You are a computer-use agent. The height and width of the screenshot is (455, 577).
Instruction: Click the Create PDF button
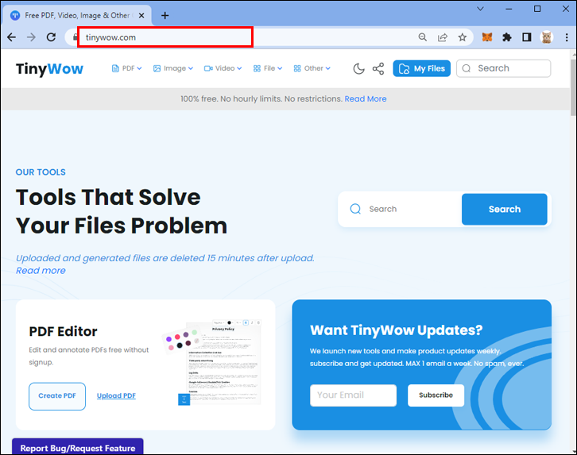tap(57, 396)
